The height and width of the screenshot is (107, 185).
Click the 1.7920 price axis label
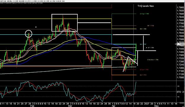181,11
